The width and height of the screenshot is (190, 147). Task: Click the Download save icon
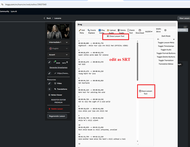coord(140,30)
